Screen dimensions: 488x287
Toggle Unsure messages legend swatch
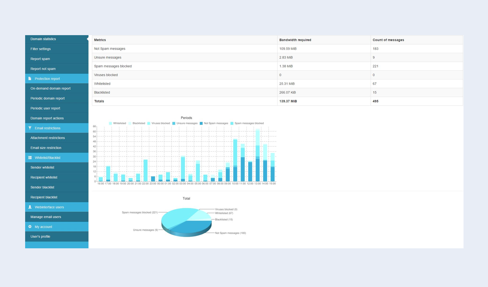coord(174,123)
